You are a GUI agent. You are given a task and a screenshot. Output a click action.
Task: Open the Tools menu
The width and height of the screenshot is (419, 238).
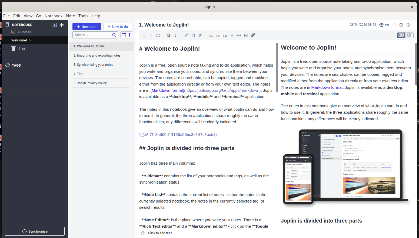(83, 16)
